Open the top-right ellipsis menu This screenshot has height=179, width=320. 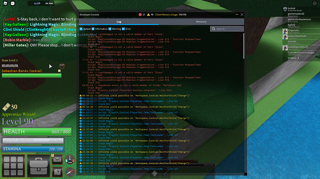pos(314,3)
